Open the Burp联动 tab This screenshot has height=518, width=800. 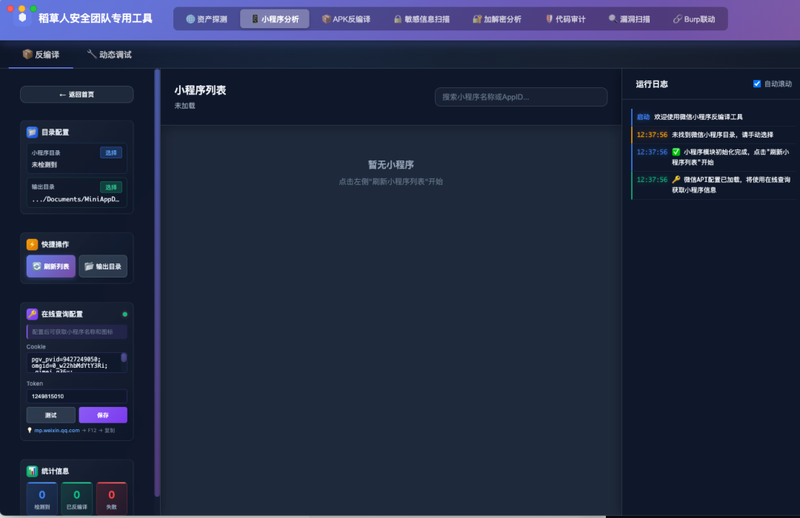coord(694,18)
